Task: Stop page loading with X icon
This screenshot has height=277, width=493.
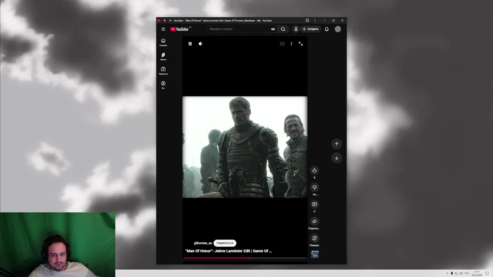Action: coord(170,20)
